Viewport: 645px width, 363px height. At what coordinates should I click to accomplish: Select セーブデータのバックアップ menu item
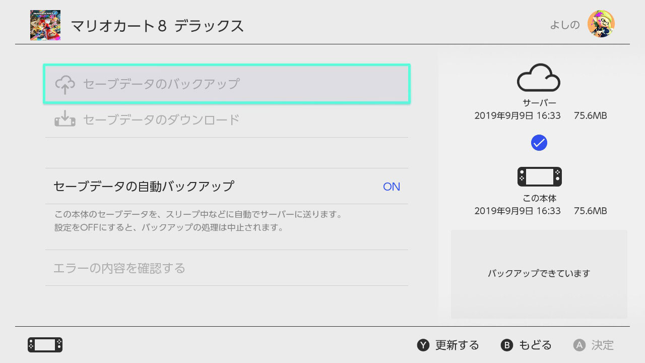[161, 84]
